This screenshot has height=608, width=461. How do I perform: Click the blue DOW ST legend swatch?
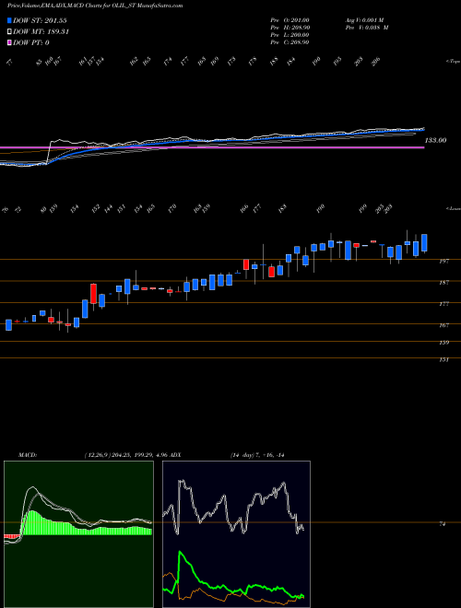point(9,20)
